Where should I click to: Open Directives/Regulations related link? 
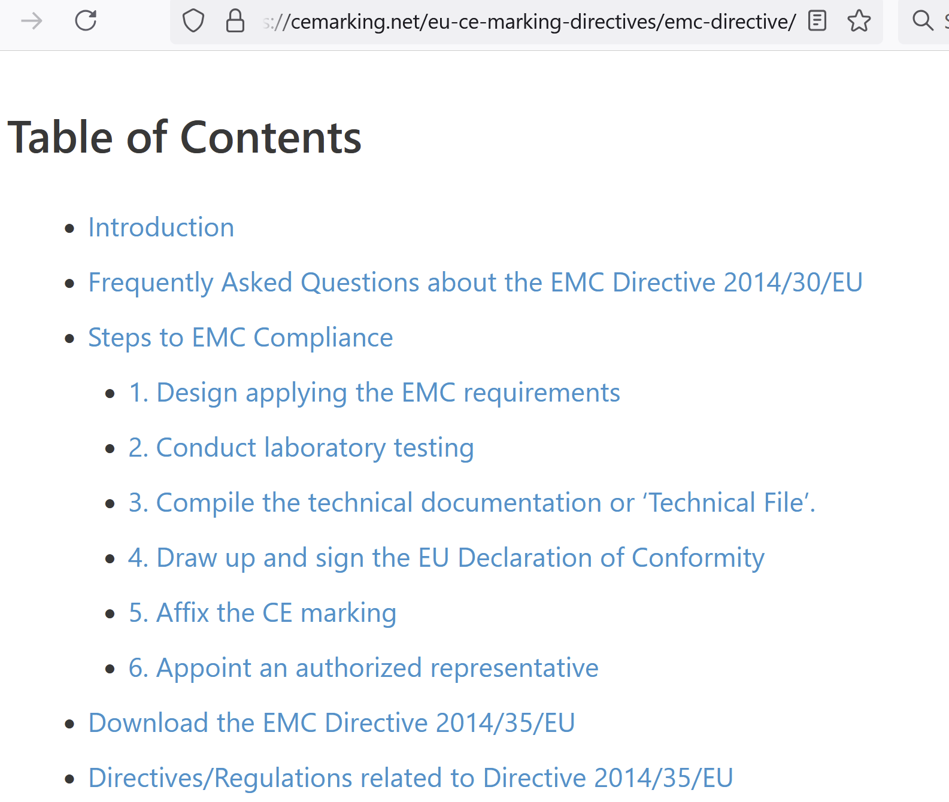411,778
